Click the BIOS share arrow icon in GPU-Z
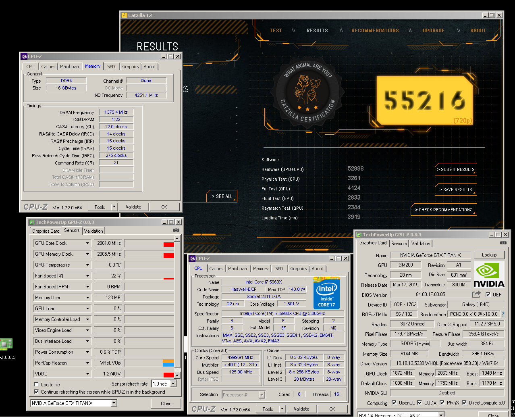 click(477, 294)
